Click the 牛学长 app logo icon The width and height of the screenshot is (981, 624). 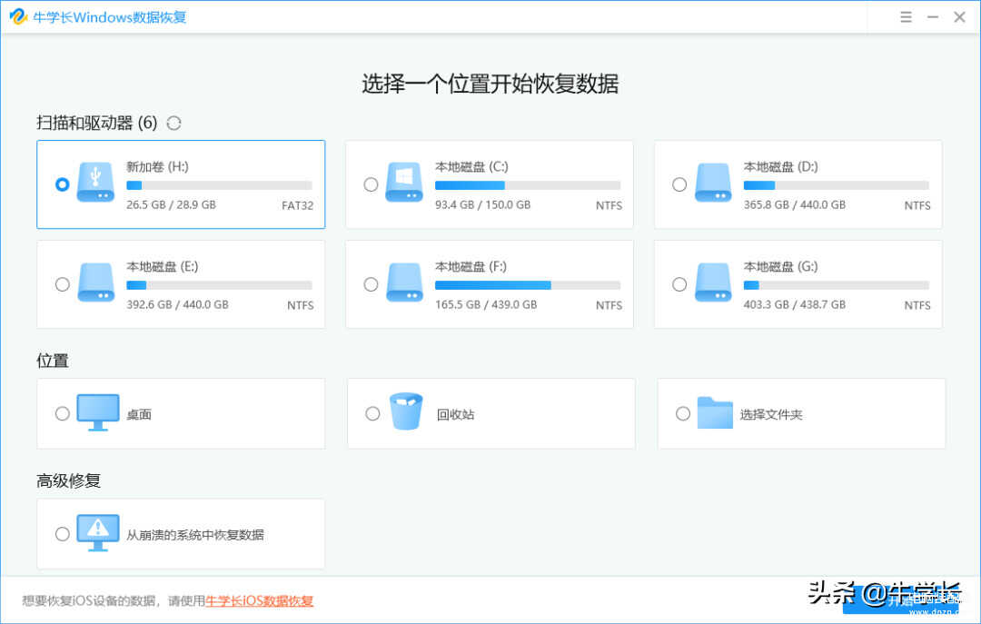pos(18,17)
